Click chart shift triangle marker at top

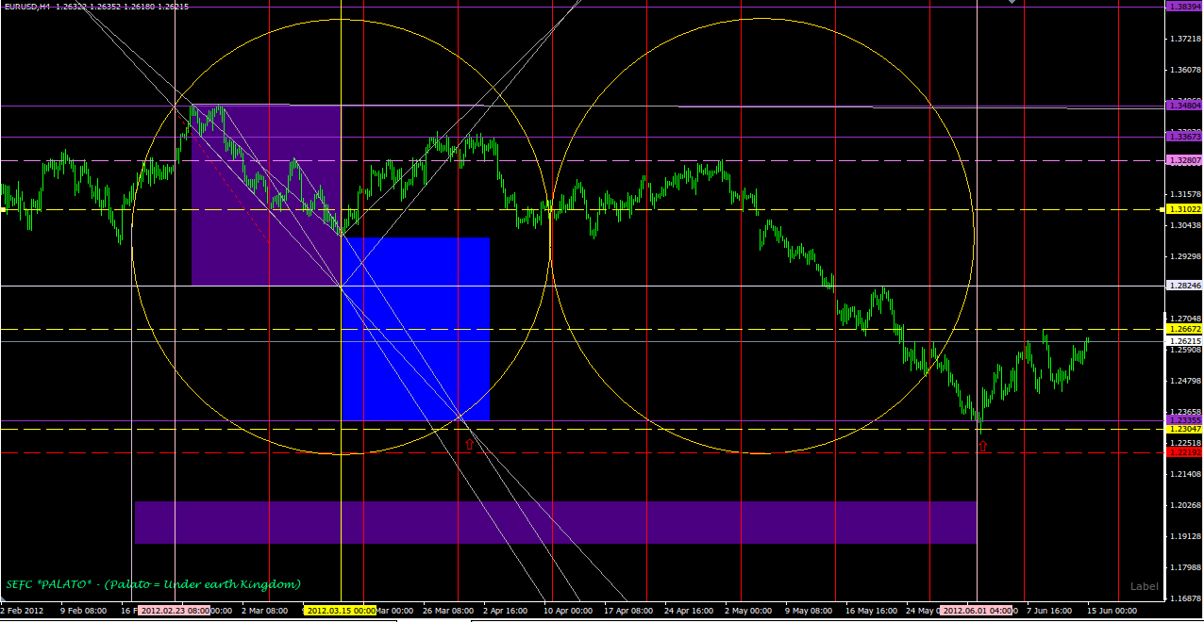pos(1013,3)
